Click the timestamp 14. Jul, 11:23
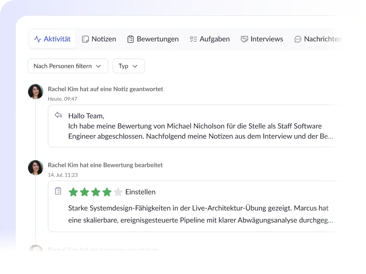This screenshot has width=366, height=274. (x=63, y=175)
